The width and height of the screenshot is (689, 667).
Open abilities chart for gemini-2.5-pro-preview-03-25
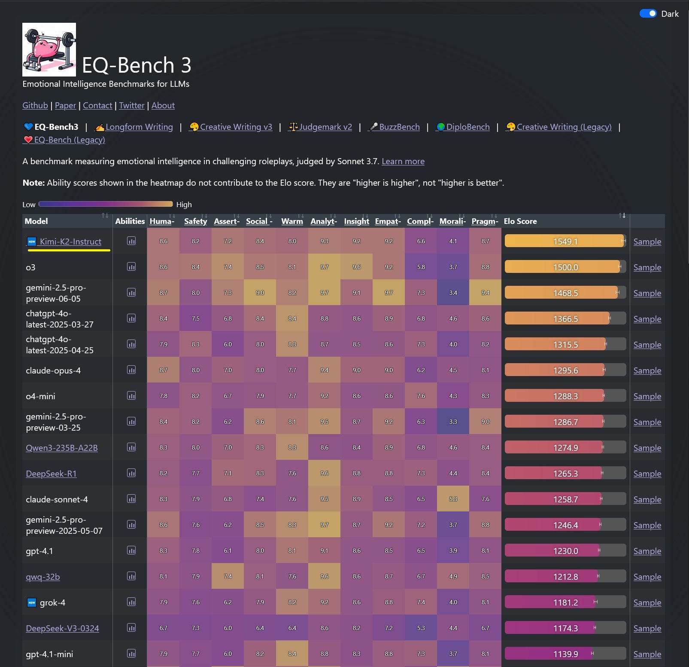131,421
